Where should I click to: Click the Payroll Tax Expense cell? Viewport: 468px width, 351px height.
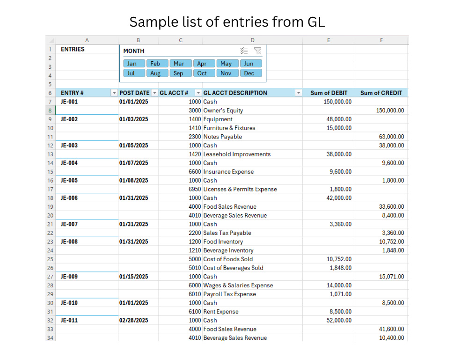coord(252,294)
